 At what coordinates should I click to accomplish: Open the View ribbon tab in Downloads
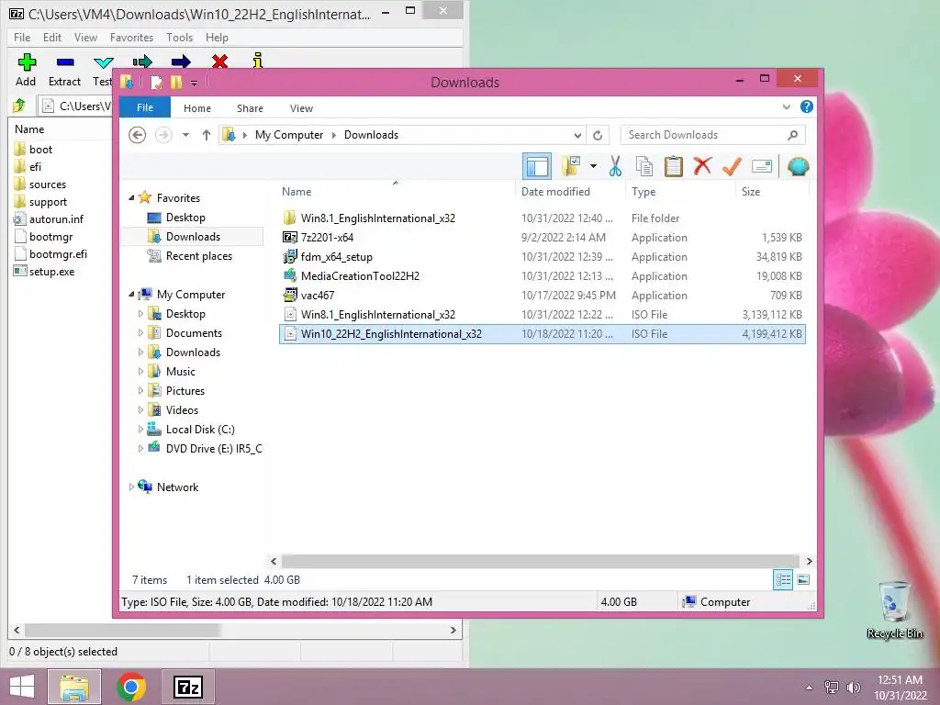pyautogui.click(x=301, y=108)
